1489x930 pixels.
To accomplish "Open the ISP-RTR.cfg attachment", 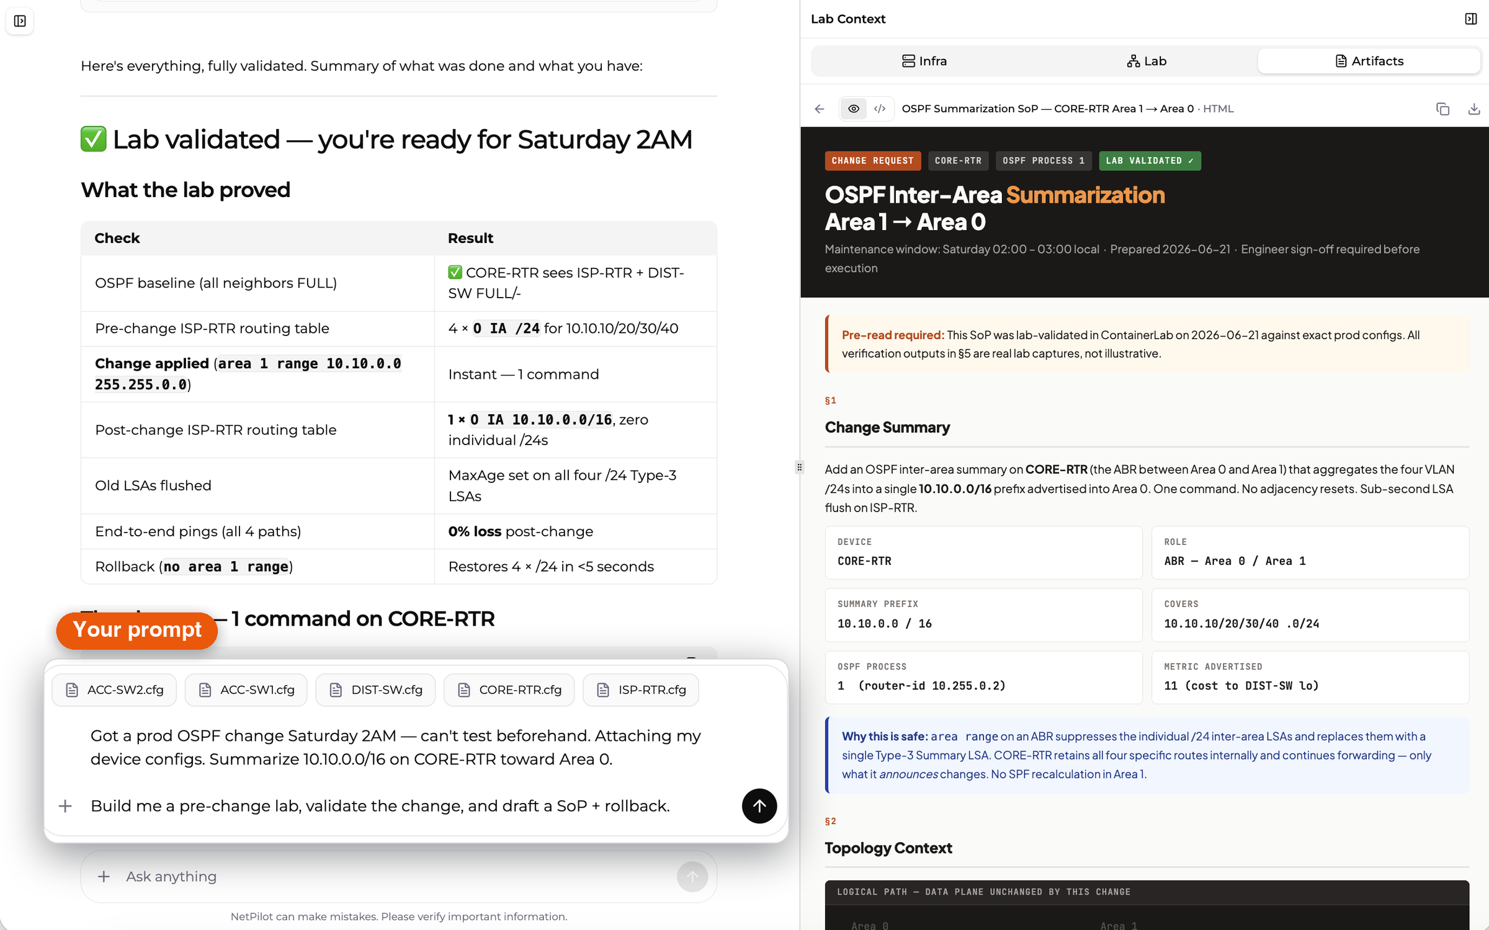I will pos(641,689).
